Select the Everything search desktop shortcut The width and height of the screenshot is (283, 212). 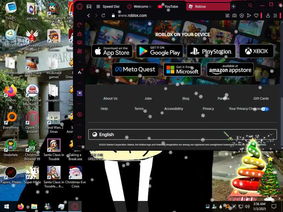click(11, 120)
